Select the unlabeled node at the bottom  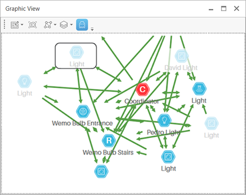pyautogui.click(x=101, y=171)
